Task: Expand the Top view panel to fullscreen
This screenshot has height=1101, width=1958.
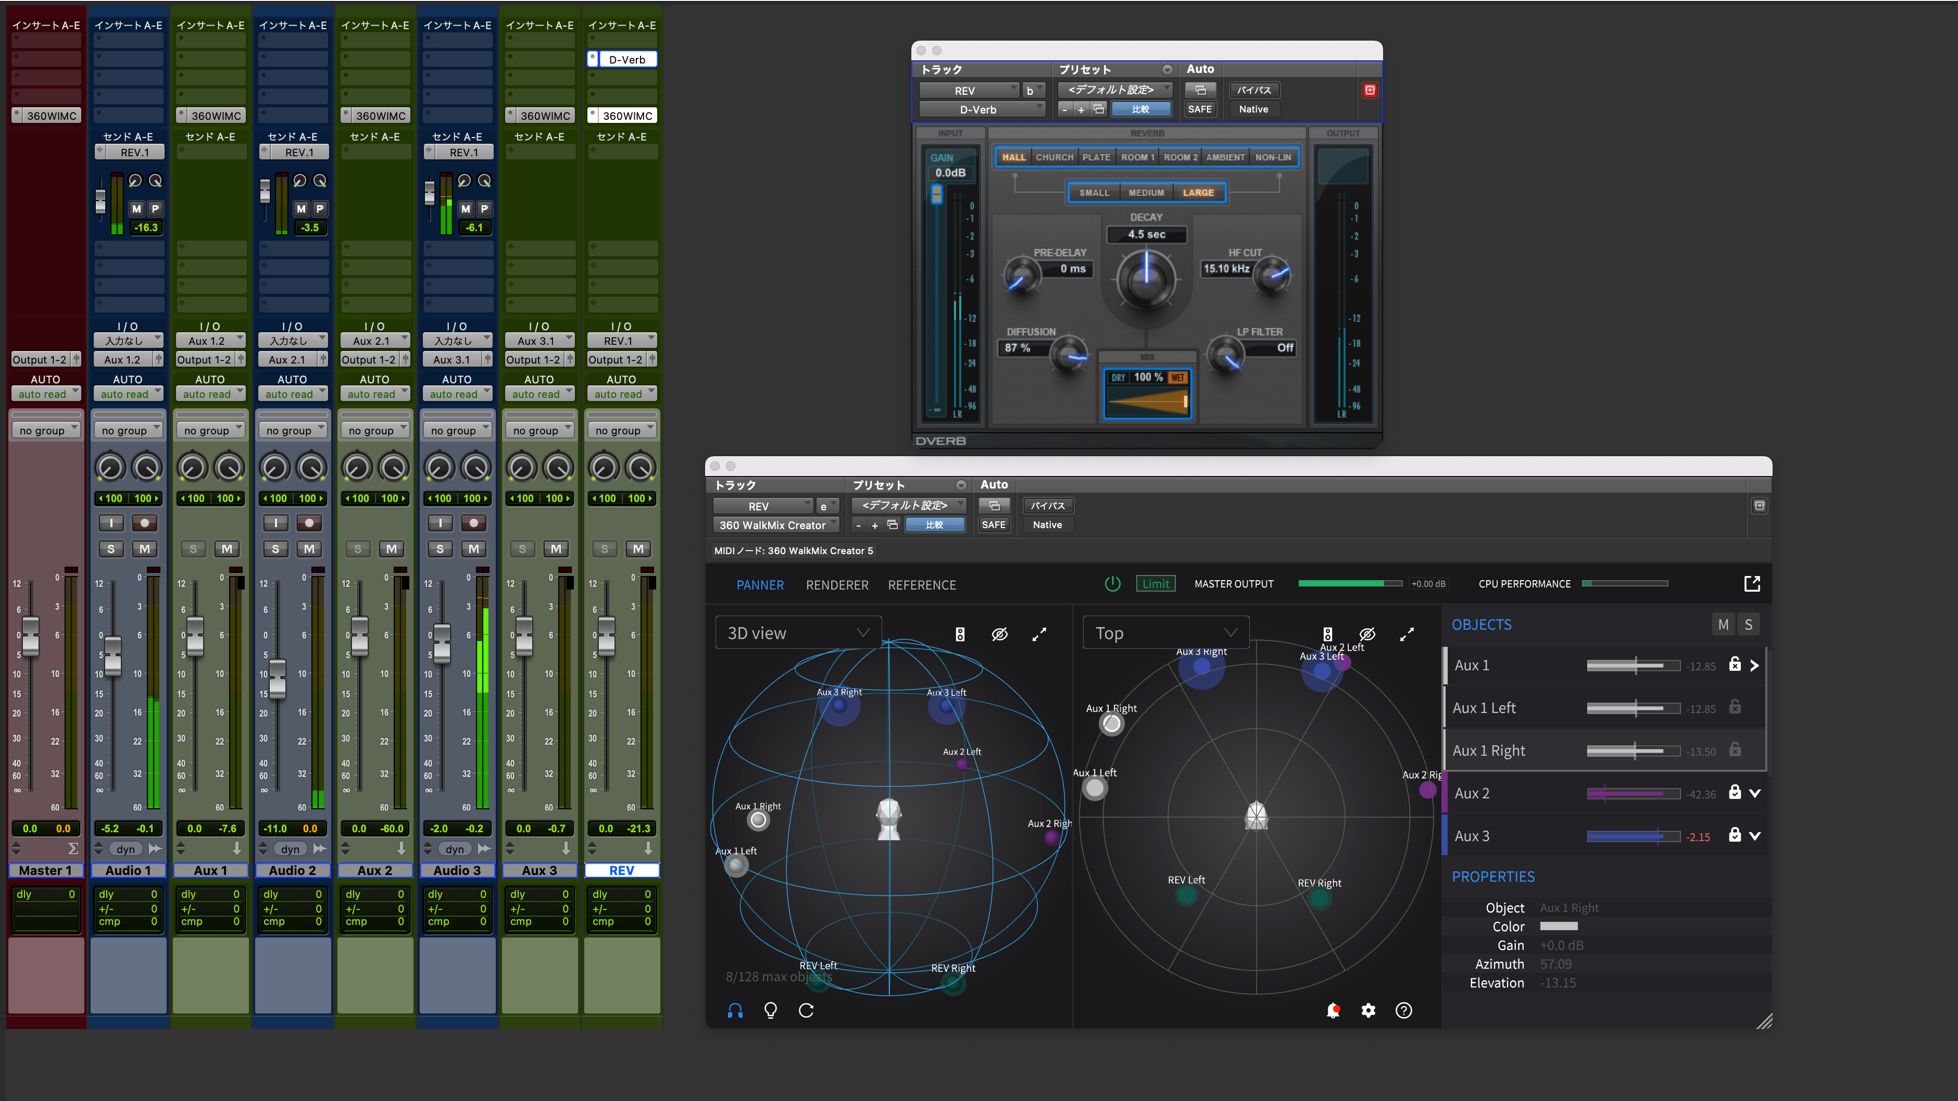Action: click(x=1407, y=634)
